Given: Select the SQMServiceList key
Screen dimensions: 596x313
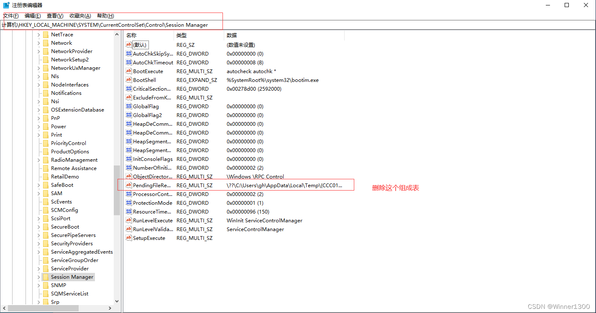Looking at the screenshot, I should pos(70,294).
